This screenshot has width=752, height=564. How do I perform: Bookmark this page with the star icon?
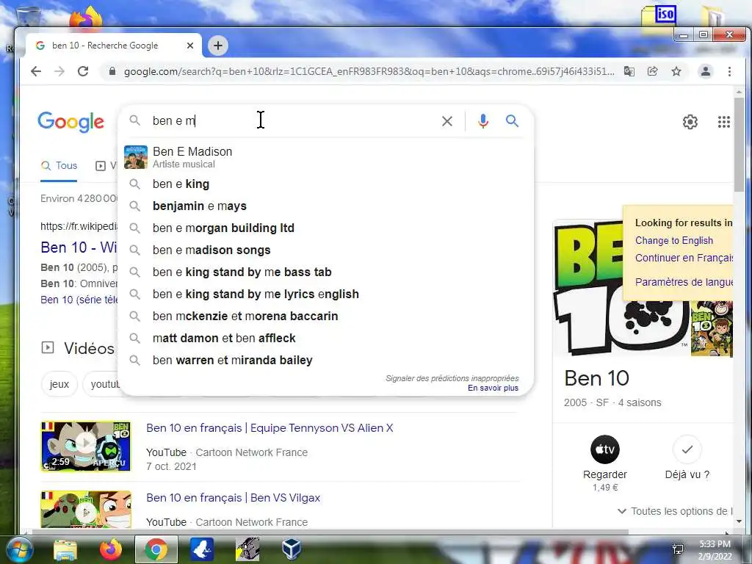(676, 71)
